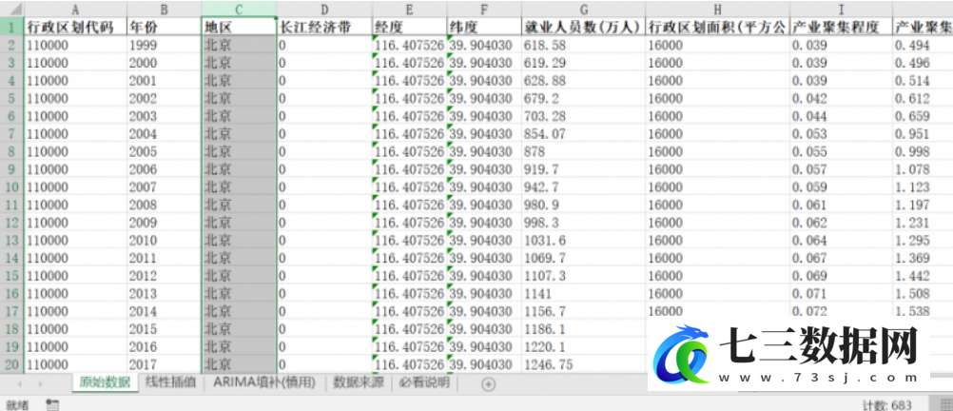
Task: Select the year cell 2003
Action: (165, 115)
